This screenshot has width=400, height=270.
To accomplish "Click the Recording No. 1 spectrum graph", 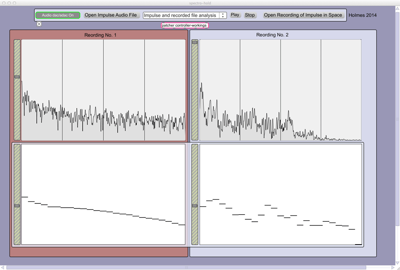I will pos(103,90).
